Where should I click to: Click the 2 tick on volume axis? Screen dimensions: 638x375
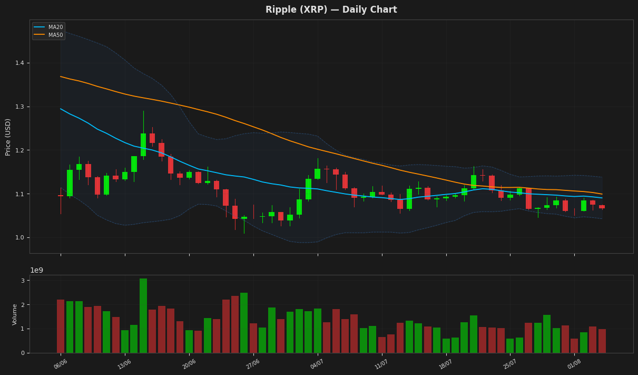tap(23, 305)
